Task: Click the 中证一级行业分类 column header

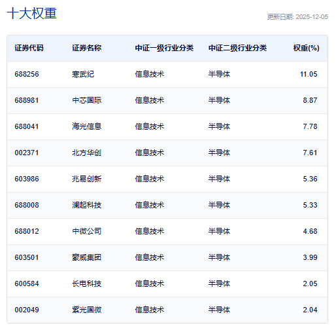Action: [164, 48]
